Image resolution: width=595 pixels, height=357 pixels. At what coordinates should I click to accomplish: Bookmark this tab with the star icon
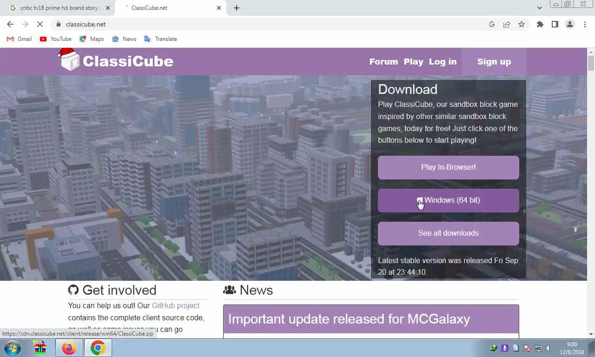[522, 24]
